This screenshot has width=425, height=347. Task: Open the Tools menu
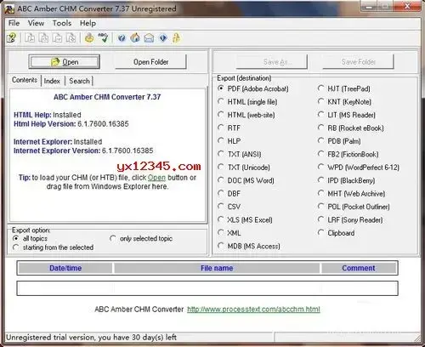[62, 23]
